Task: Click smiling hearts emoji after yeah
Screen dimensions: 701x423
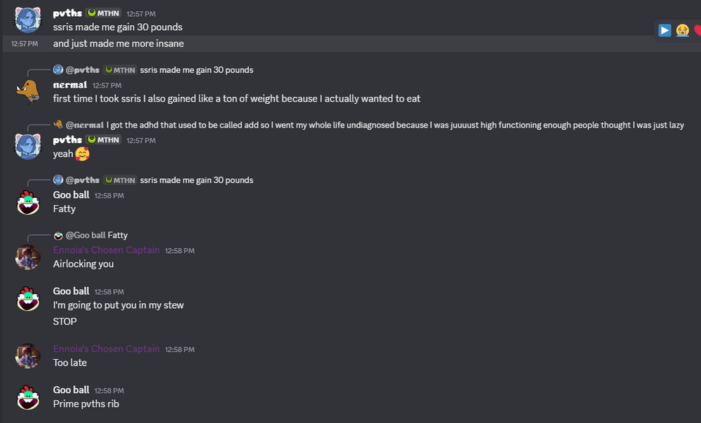Action: tap(82, 154)
